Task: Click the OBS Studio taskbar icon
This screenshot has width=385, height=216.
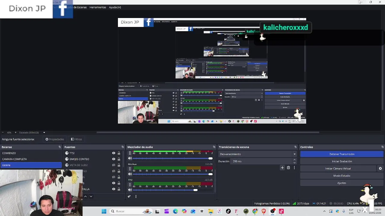Action: [x=273, y=211]
